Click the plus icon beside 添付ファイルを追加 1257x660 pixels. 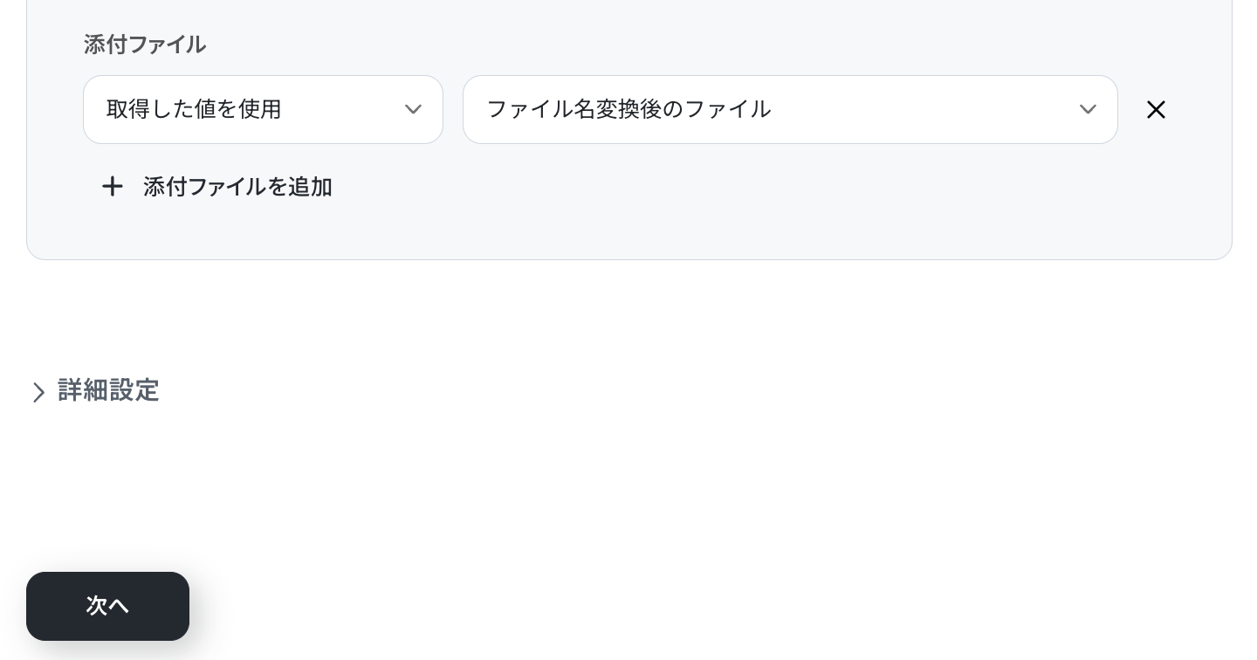coord(113,187)
